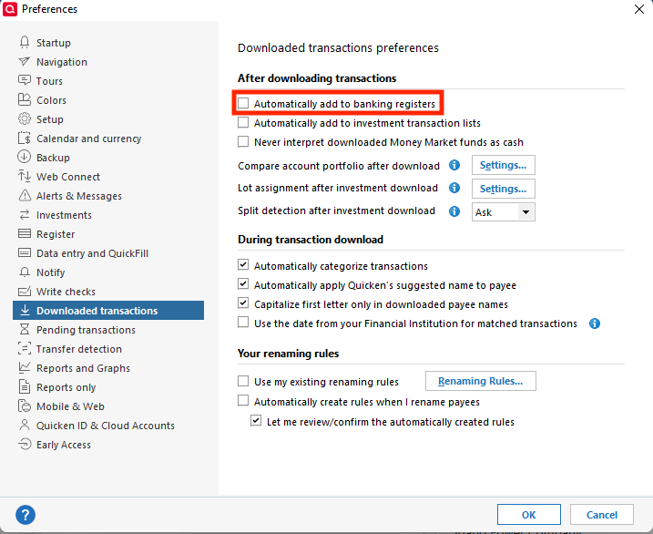The image size is (653, 534).
Task: Cancel the Preferences dialog
Action: click(602, 515)
